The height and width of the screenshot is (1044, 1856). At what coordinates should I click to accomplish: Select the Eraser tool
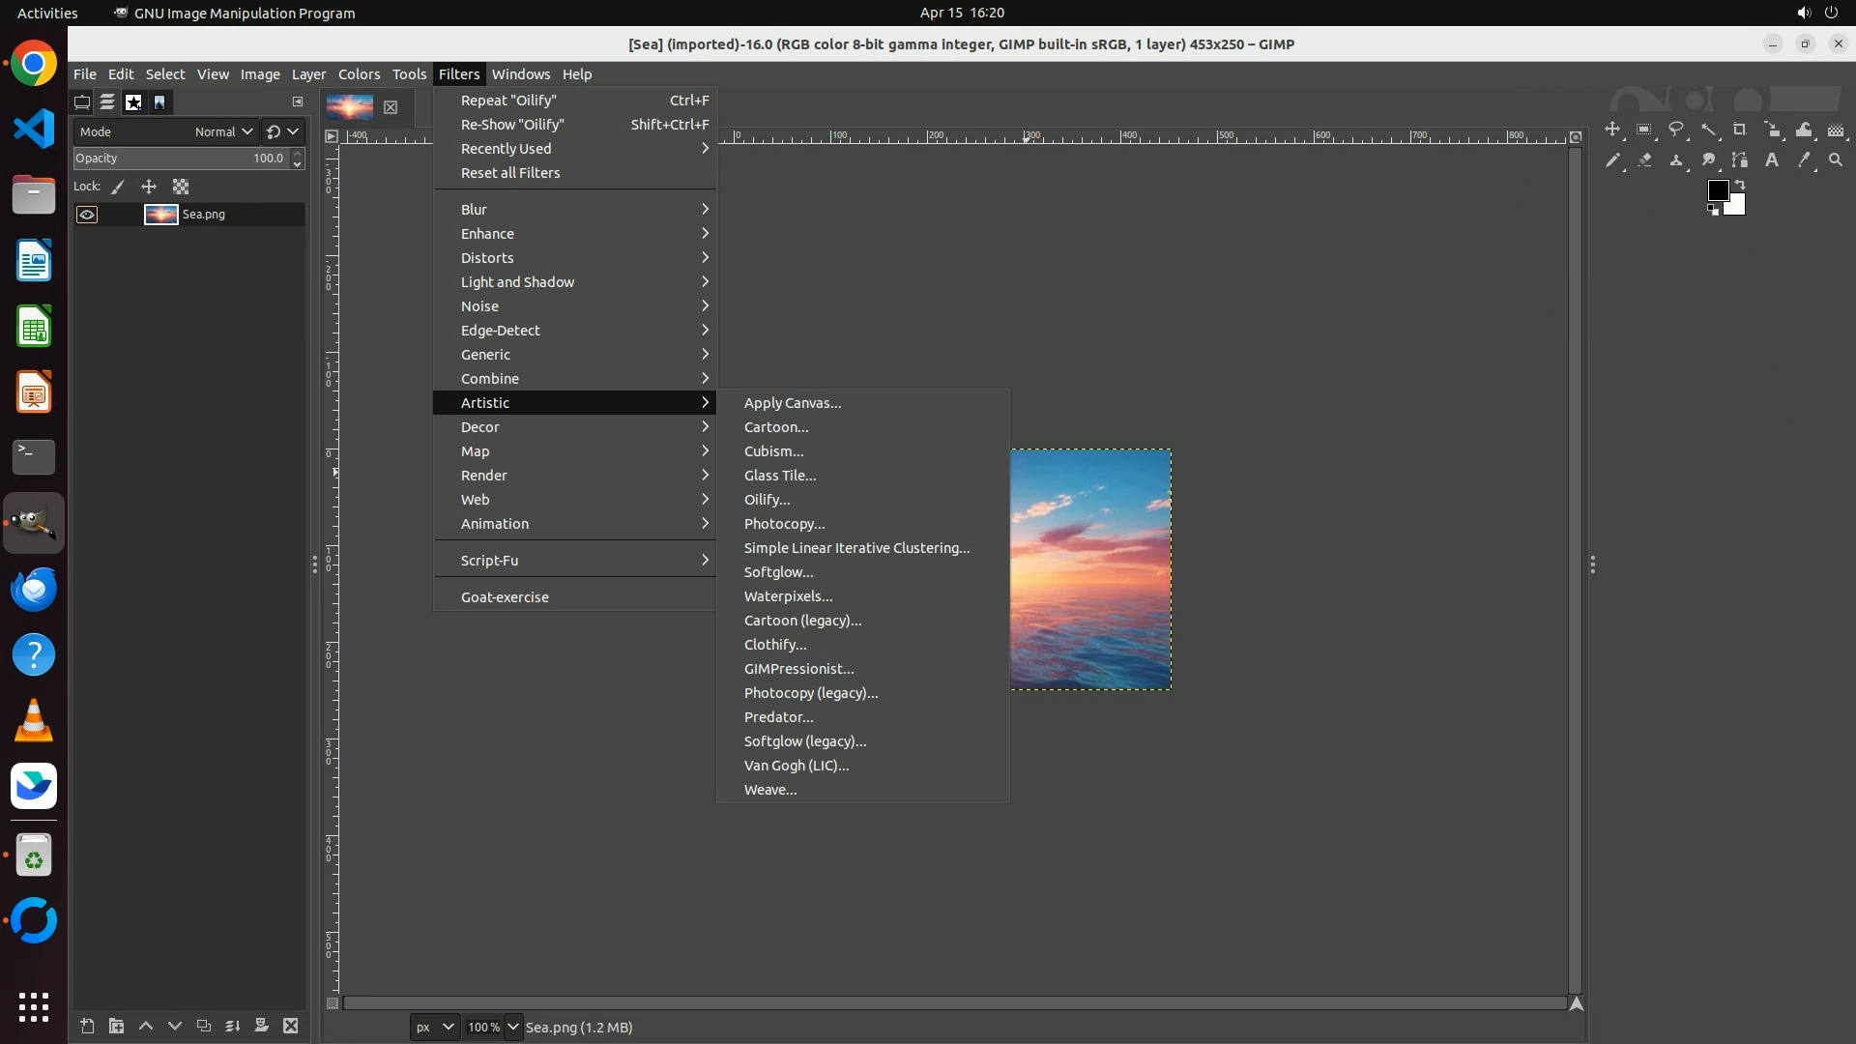click(x=1644, y=160)
